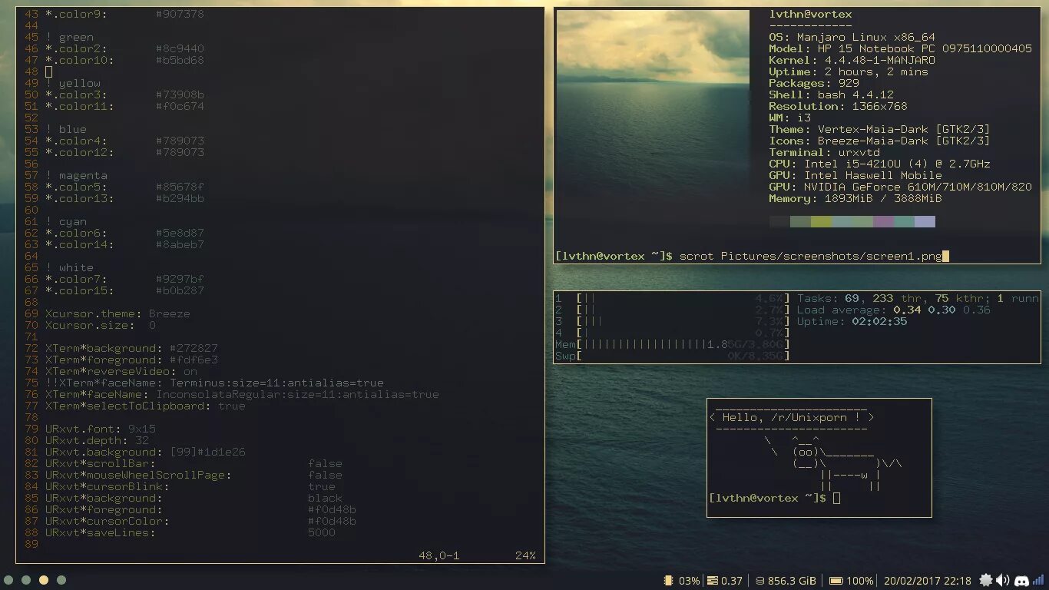Click the 'URxvt*saveLines: 5000' line
The image size is (1049, 590).
click(190, 532)
